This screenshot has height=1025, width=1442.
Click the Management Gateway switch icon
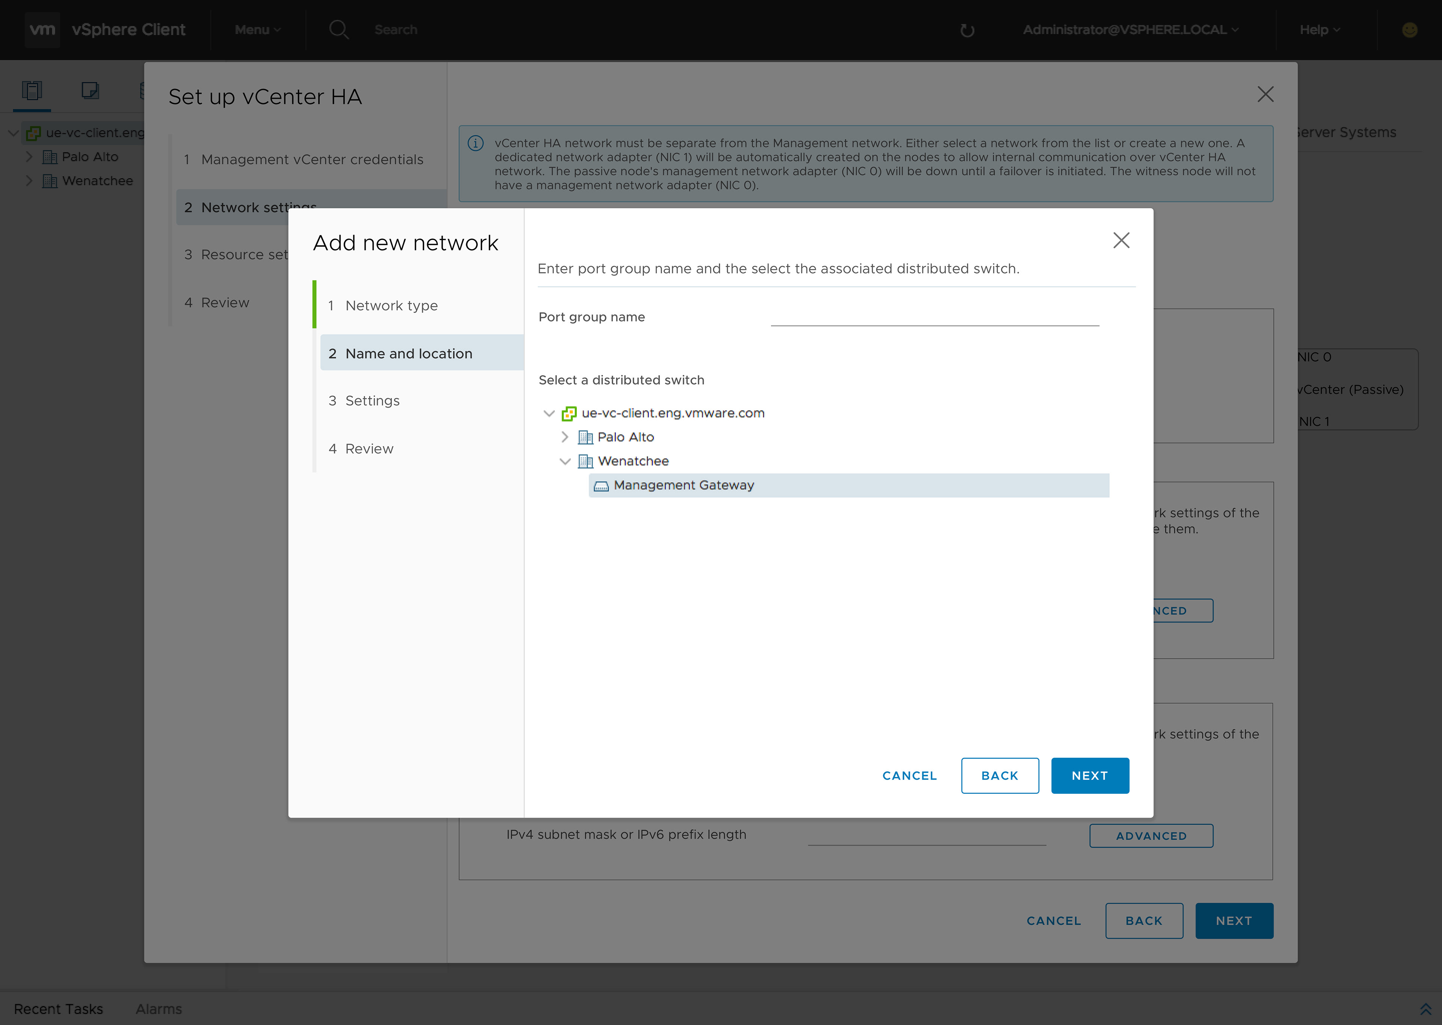[601, 486]
